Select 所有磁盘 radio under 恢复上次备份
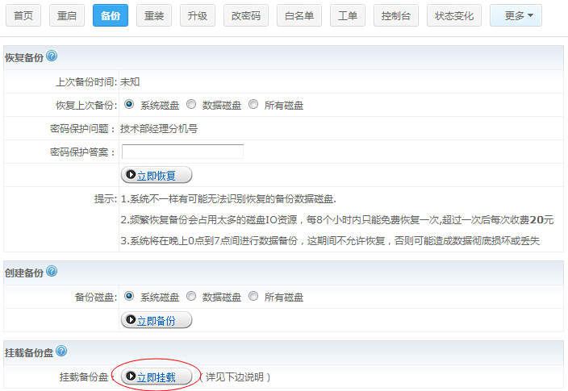The width and height of the screenshot is (568, 391). point(253,104)
